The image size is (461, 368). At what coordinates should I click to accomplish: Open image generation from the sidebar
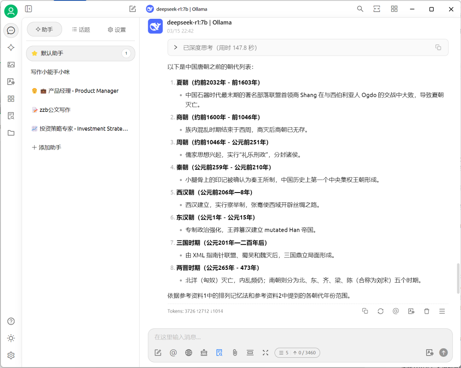point(11,64)
